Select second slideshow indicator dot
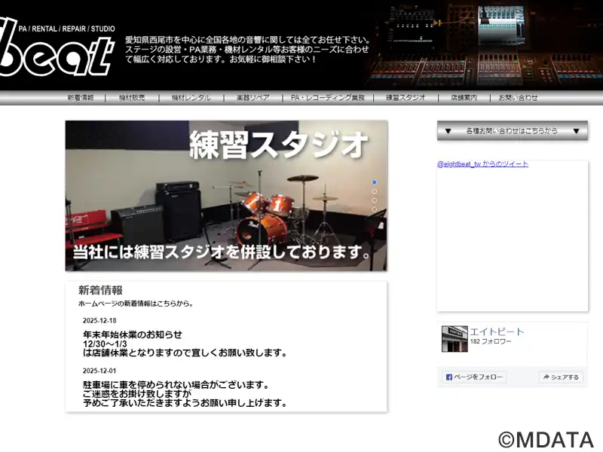 point(374,191)
